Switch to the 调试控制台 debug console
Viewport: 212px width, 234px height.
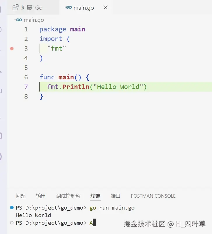click(x=68, y=196)
